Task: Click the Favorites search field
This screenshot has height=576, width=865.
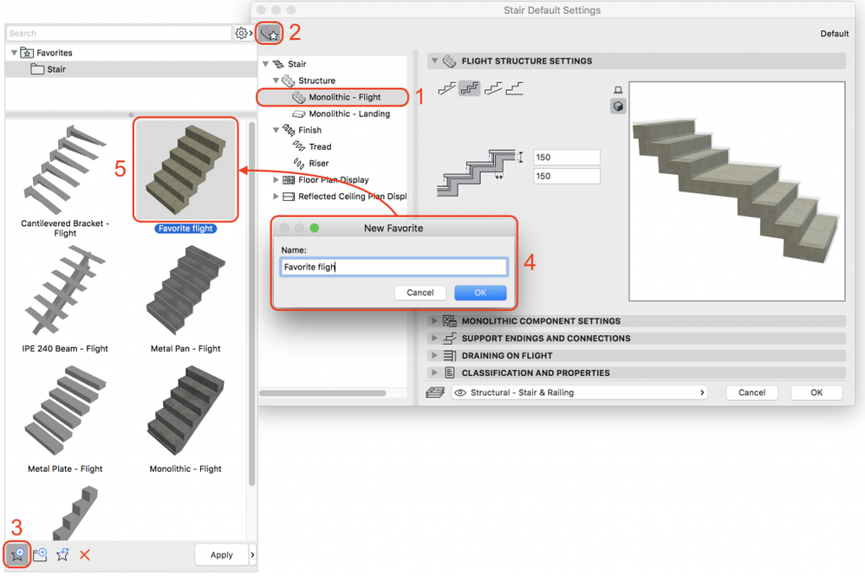Action: tap(119, 34)
